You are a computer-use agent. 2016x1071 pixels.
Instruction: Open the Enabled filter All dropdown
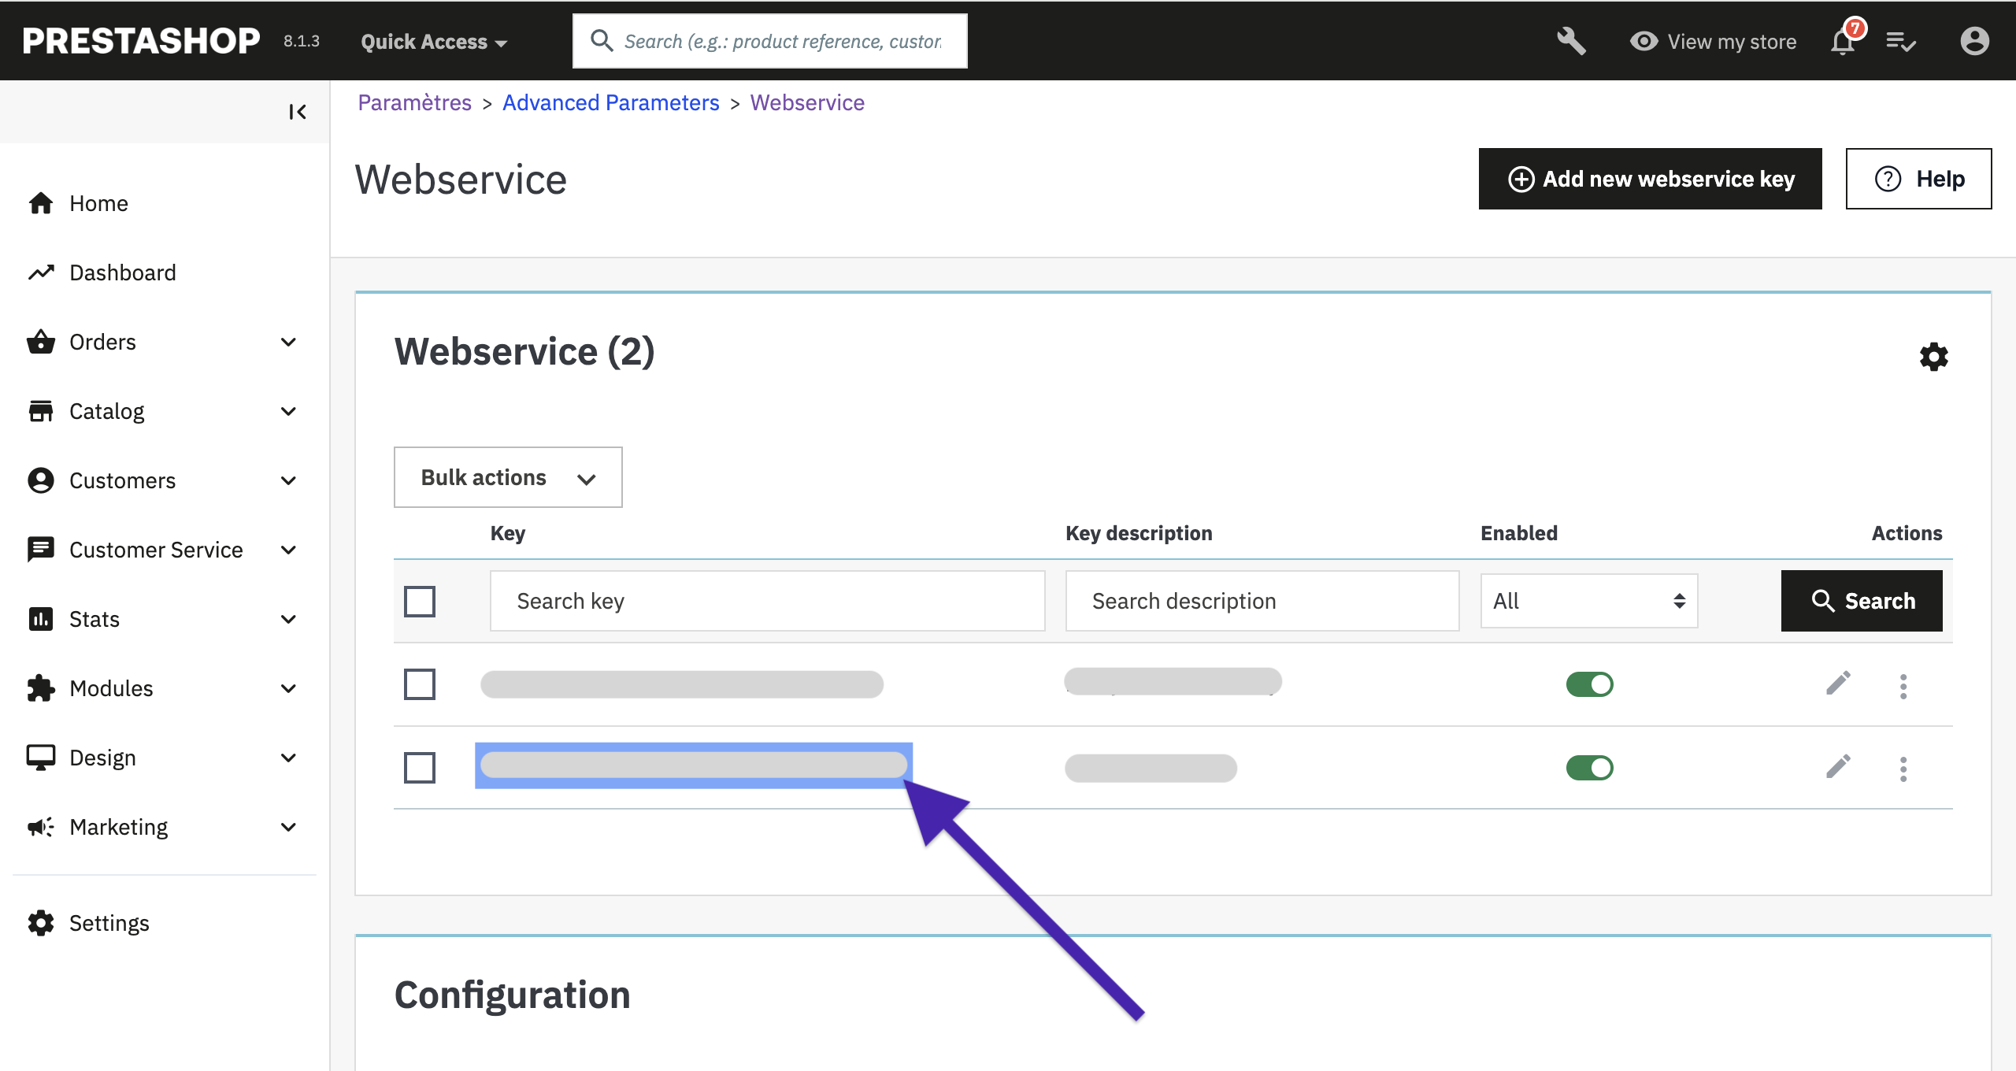point(1588,601)
